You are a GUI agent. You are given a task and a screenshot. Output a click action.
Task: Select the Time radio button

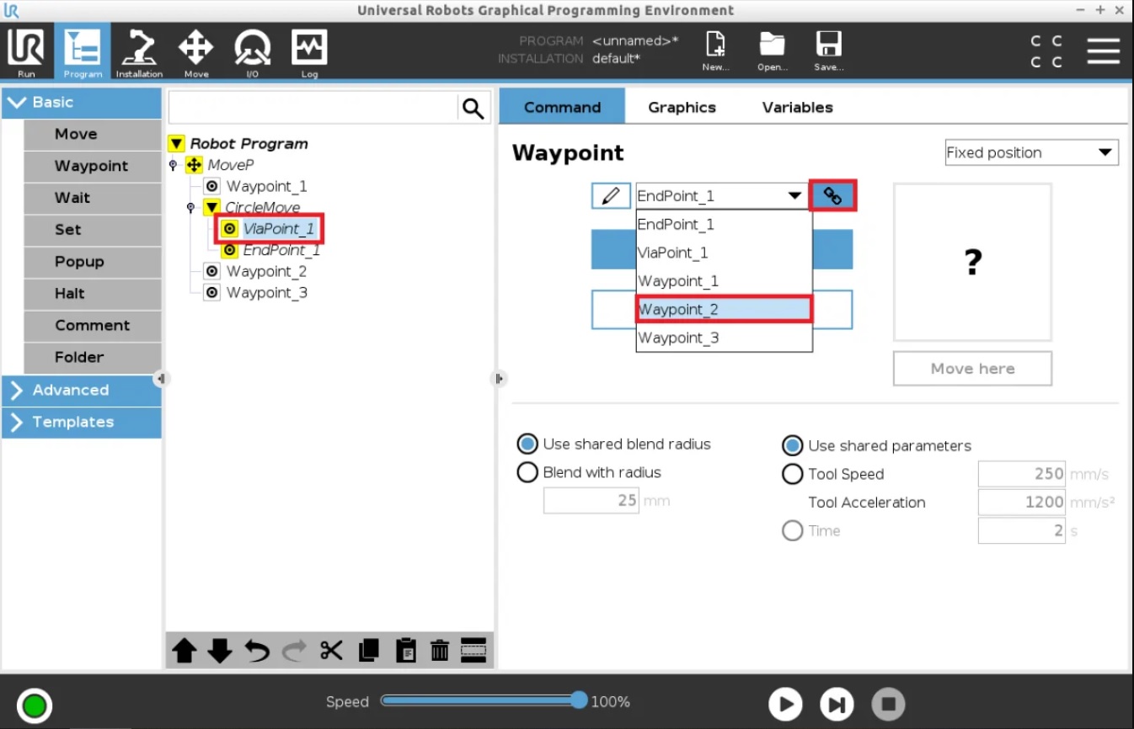(792, 530)
